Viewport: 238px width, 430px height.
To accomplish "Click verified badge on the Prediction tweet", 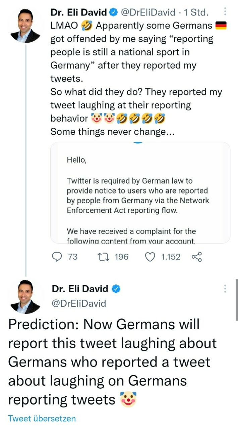I will [116, 289].
